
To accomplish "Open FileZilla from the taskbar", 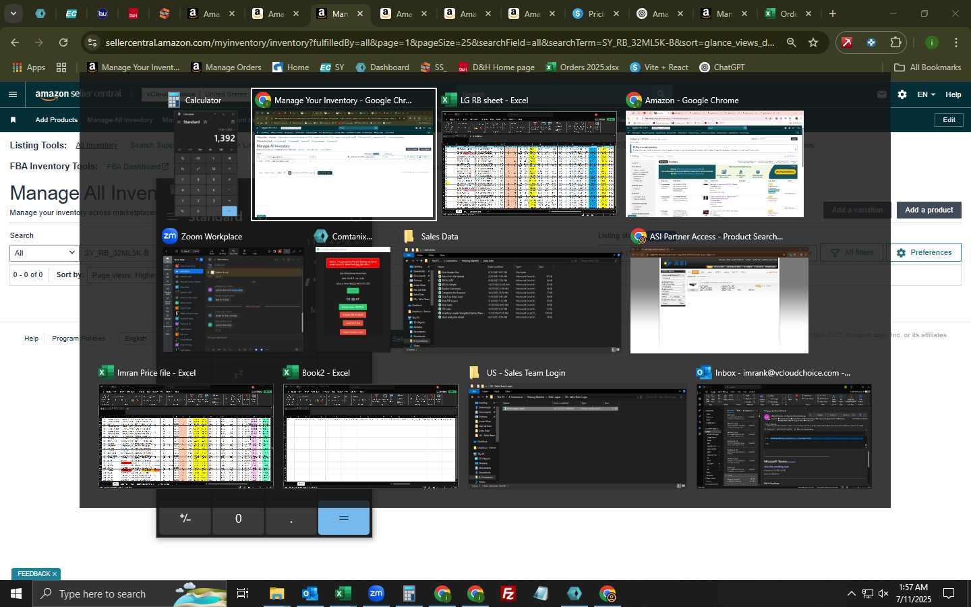I will tap(508, 594).
